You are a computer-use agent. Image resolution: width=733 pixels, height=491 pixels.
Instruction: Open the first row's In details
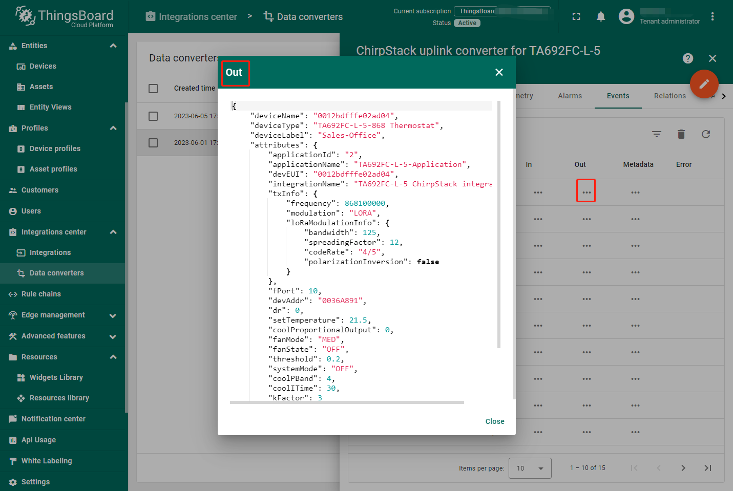[x=538, y=193]
